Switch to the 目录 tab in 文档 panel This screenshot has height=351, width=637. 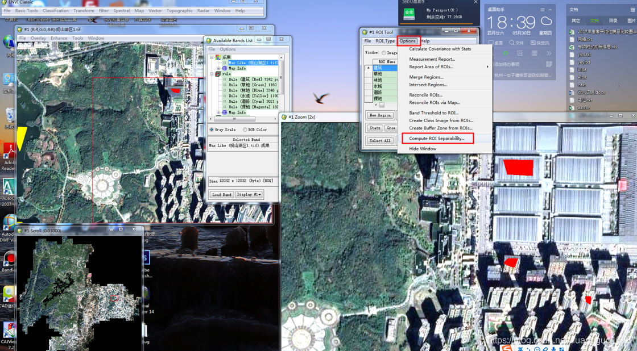coord(613,20)
